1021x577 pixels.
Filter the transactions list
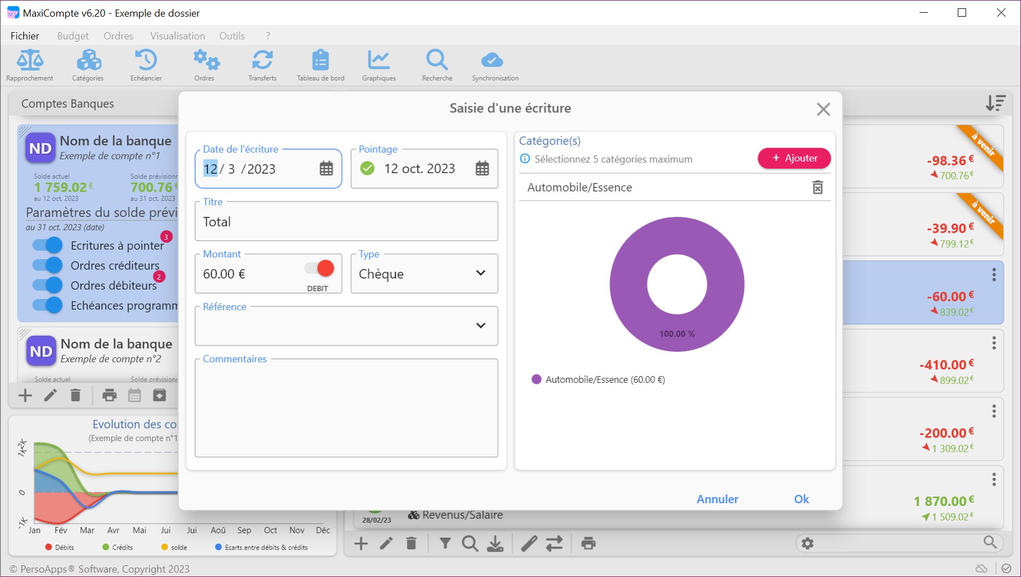tap(445, 544)
